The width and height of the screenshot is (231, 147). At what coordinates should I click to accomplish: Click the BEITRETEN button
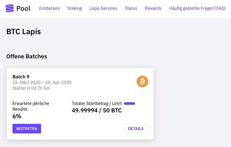coord(27,129)
